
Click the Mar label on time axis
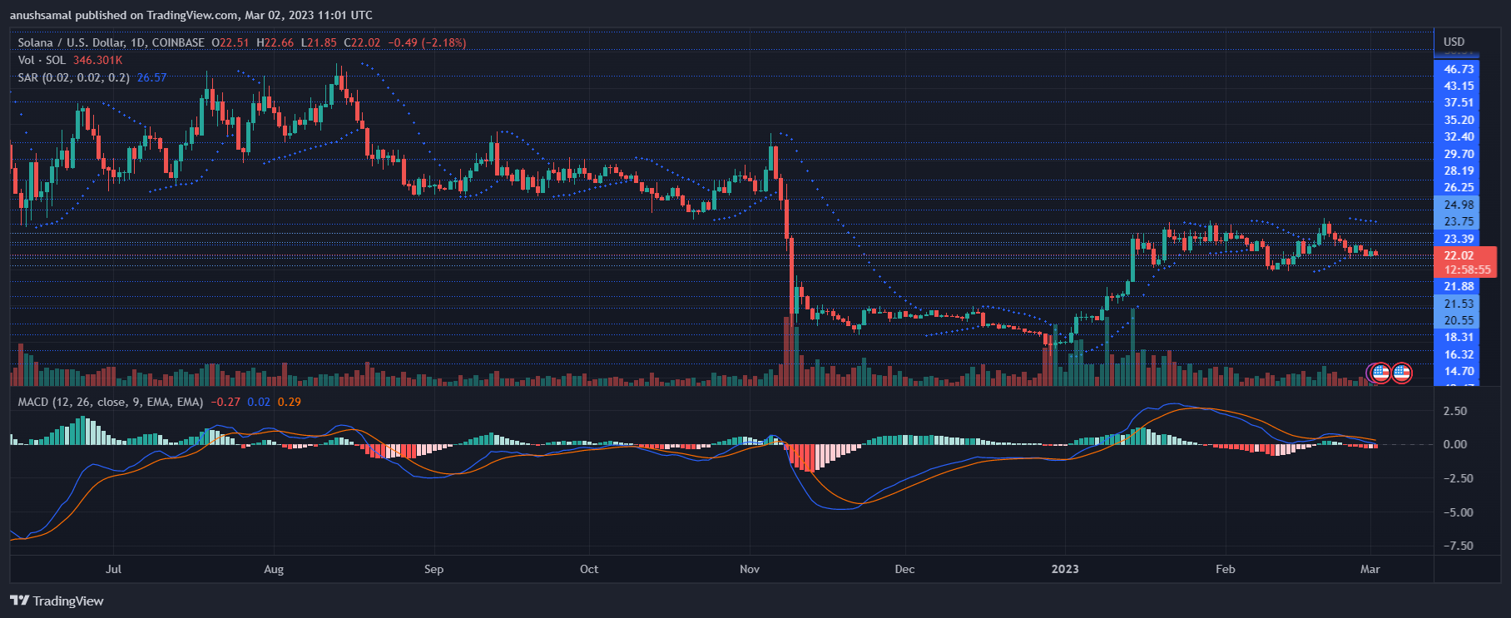coord(1370,569)
